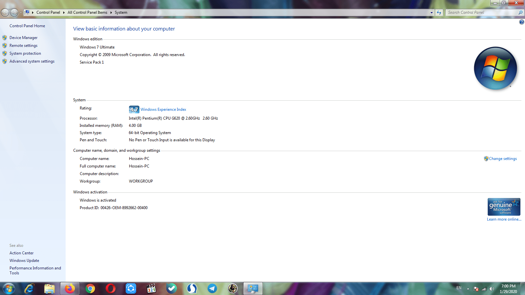525x295 pixels.
Task: Click the Search Control Panel box
Action: coord(482,12)
